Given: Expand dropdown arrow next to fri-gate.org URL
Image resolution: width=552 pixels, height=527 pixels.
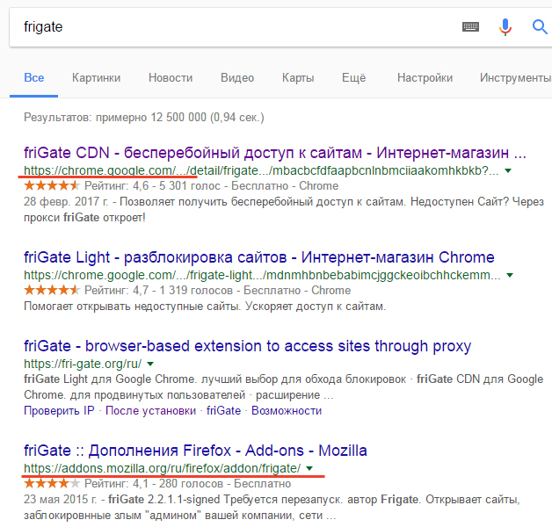Looking at the screenshot, I should (150, 363).
